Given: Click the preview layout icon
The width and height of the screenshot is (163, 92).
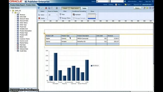Looking at the screenshot, I should click(x=57, y=8).
